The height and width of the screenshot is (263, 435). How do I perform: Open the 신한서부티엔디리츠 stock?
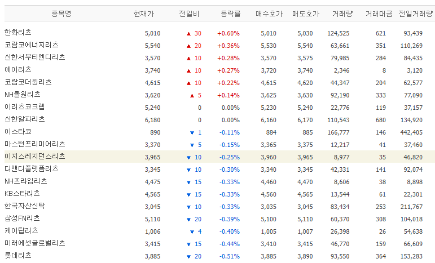(x=34, y=57)
